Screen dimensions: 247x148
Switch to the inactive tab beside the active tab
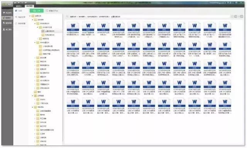pos(19,6)
